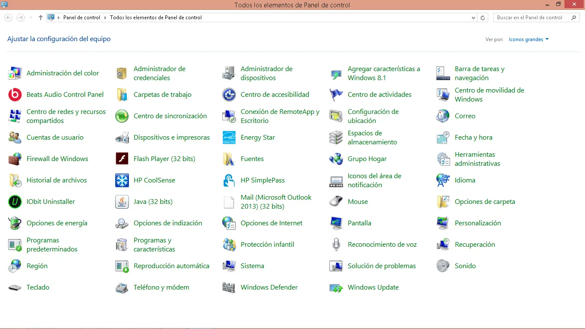
Task: Expand the address bar history dropdown arrow
Action: coord(473,18)
